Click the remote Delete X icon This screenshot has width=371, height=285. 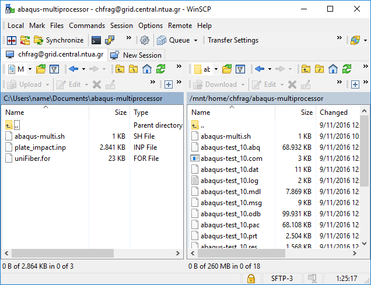(x=292, y=85)
